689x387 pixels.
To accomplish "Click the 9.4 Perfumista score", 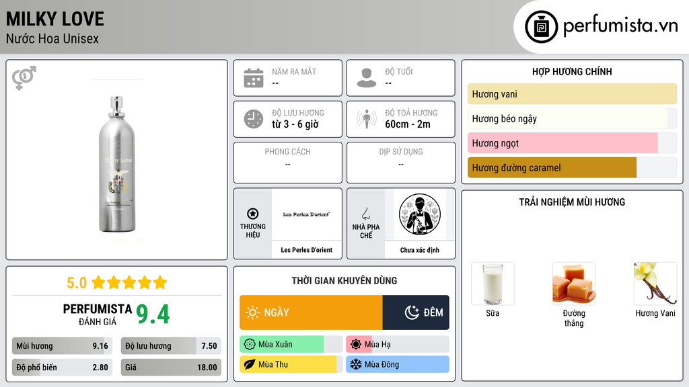I will click(x=153, y=314).
